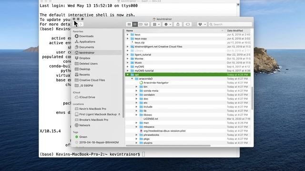Click the file list vertical scrollbar
Viewport: 305px width, 171px height.
point(252,98)
